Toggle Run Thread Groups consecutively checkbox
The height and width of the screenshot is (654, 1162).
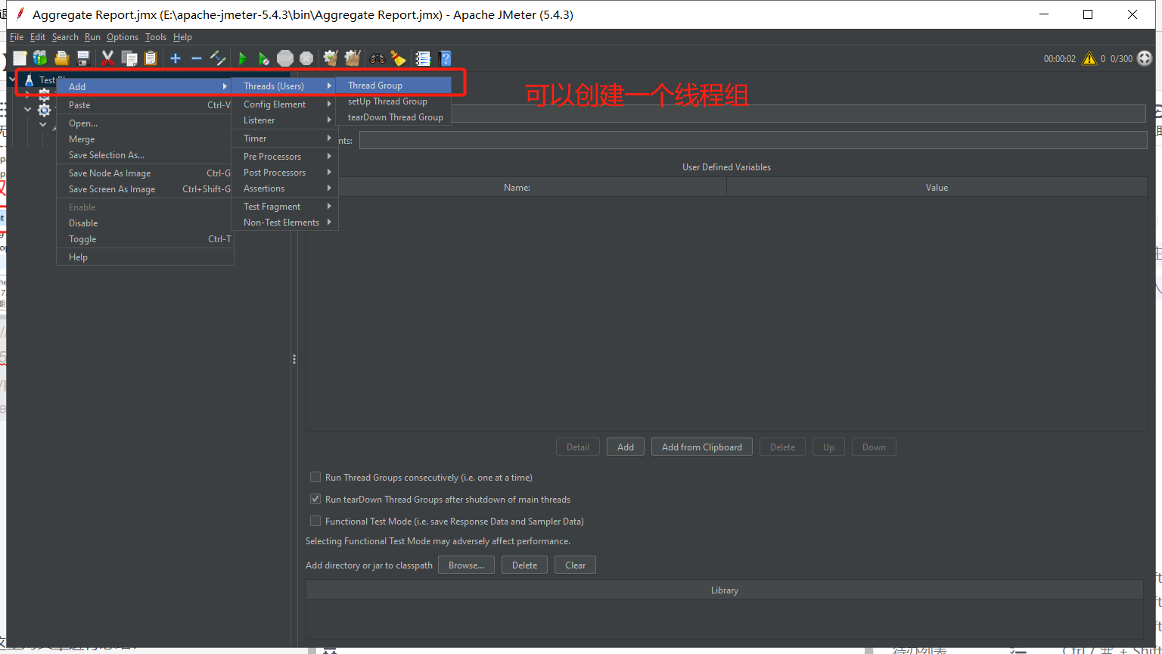315,477
